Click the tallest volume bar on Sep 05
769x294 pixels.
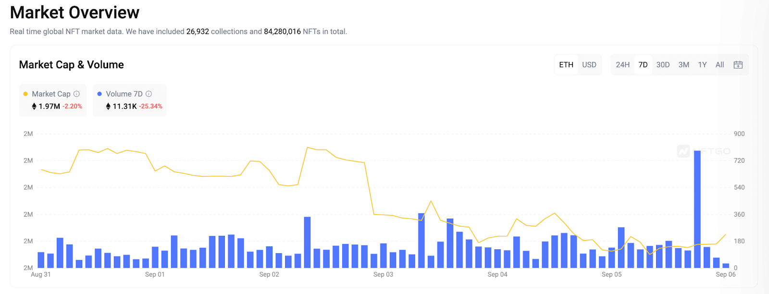(x=697, y=209)
